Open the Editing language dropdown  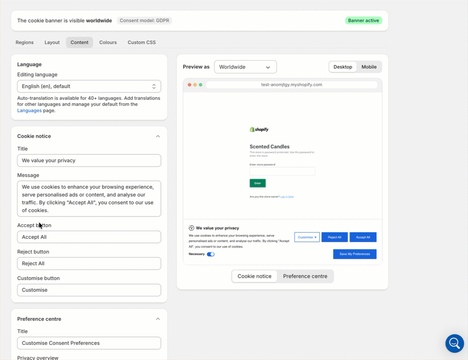pos(89,86)
